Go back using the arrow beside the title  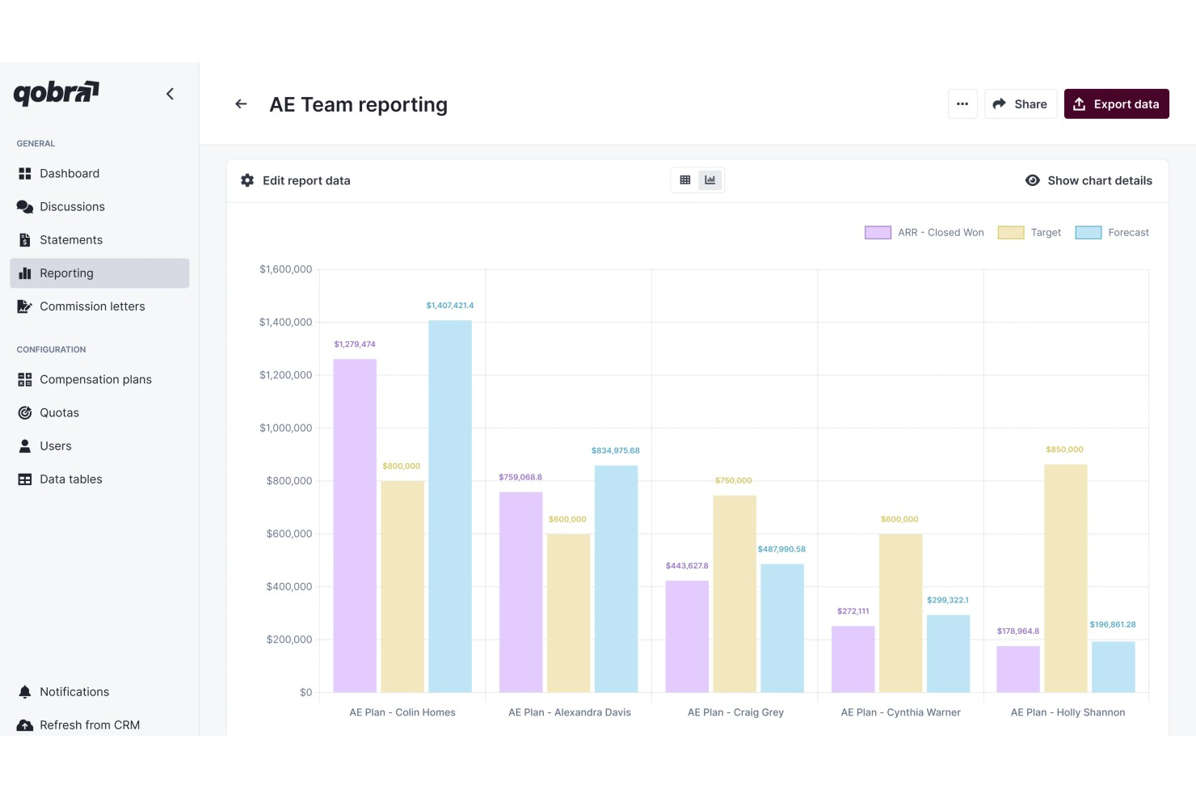click(x=241, y=104)
